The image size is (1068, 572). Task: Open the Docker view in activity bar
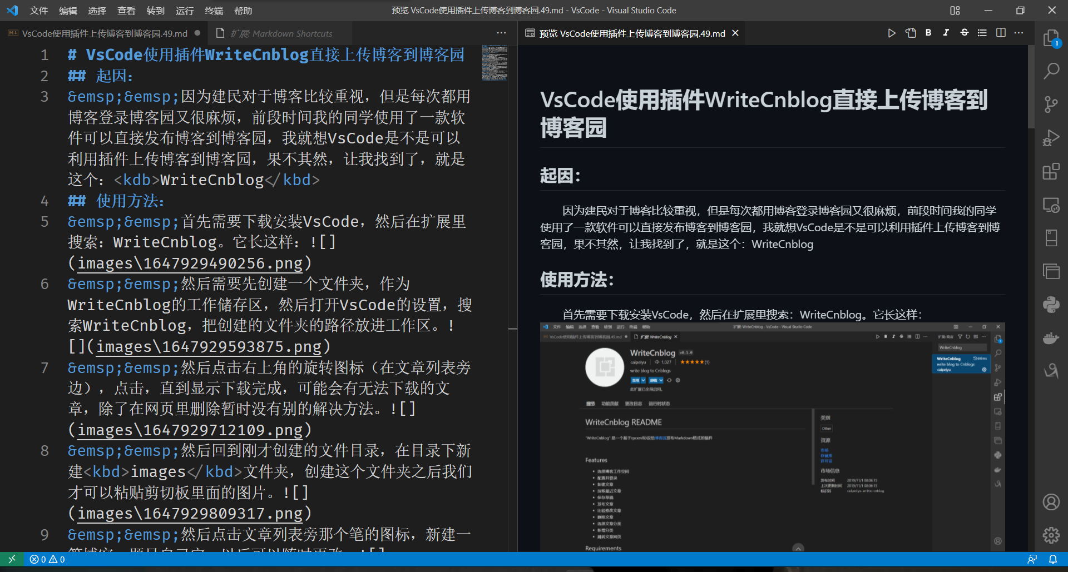point(1051,338)
